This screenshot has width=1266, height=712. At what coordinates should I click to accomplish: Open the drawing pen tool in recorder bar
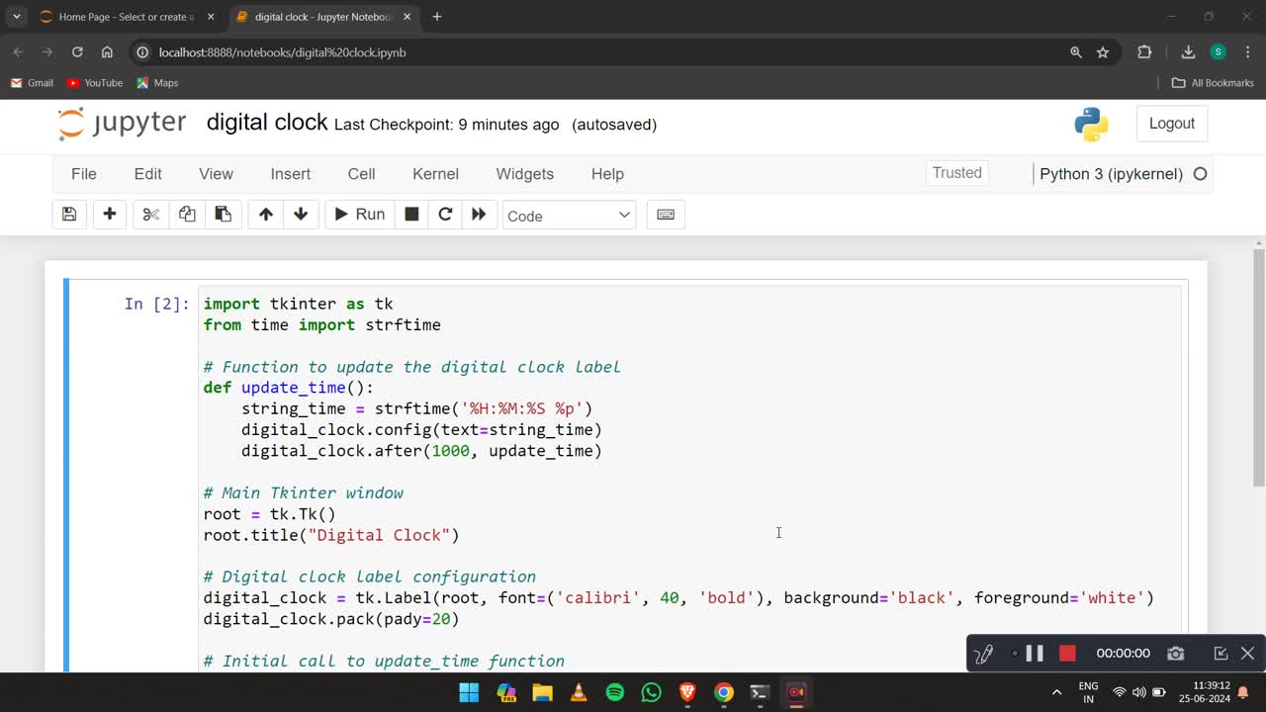coord(983,653)
